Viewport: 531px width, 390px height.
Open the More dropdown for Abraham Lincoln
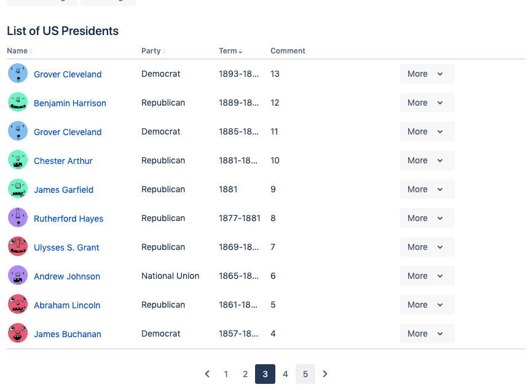coord(427,304)
